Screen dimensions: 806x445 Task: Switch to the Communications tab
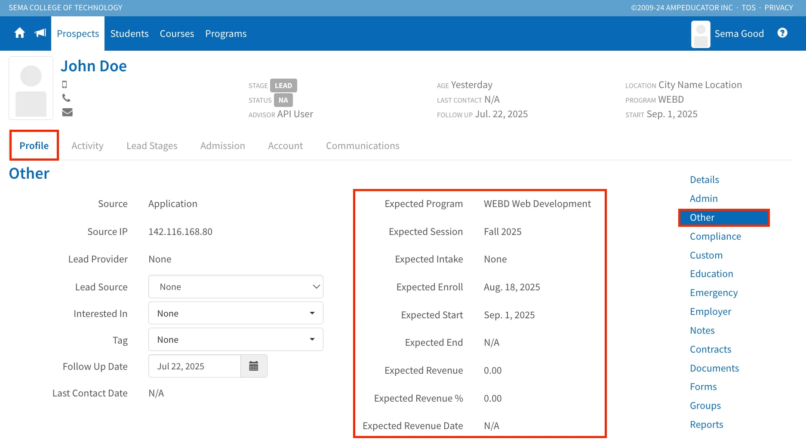(363, 146)
